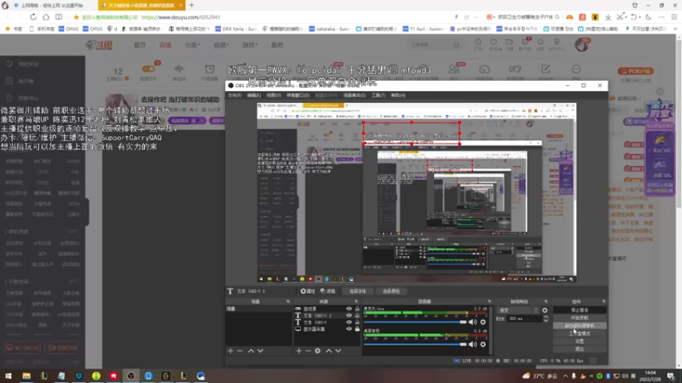Add a new scene with the plus button
The height and width of the screenshot is (383, 682).
click(x=230, y=351)
